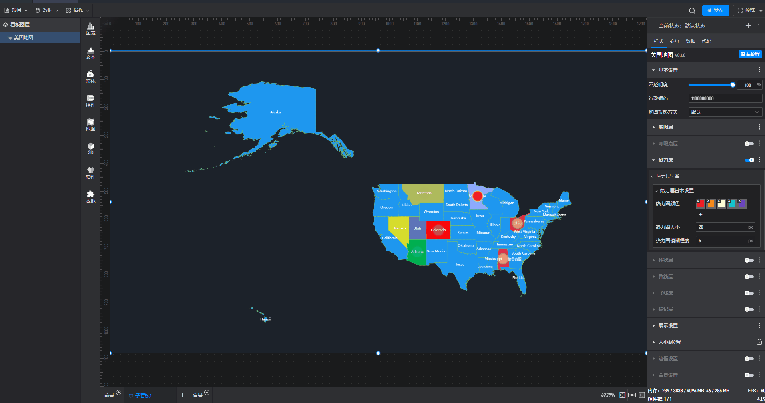Disable the 热力层 heat layer toggle
The height and width of the screenshot is (403, 765).
coord(749,160)
